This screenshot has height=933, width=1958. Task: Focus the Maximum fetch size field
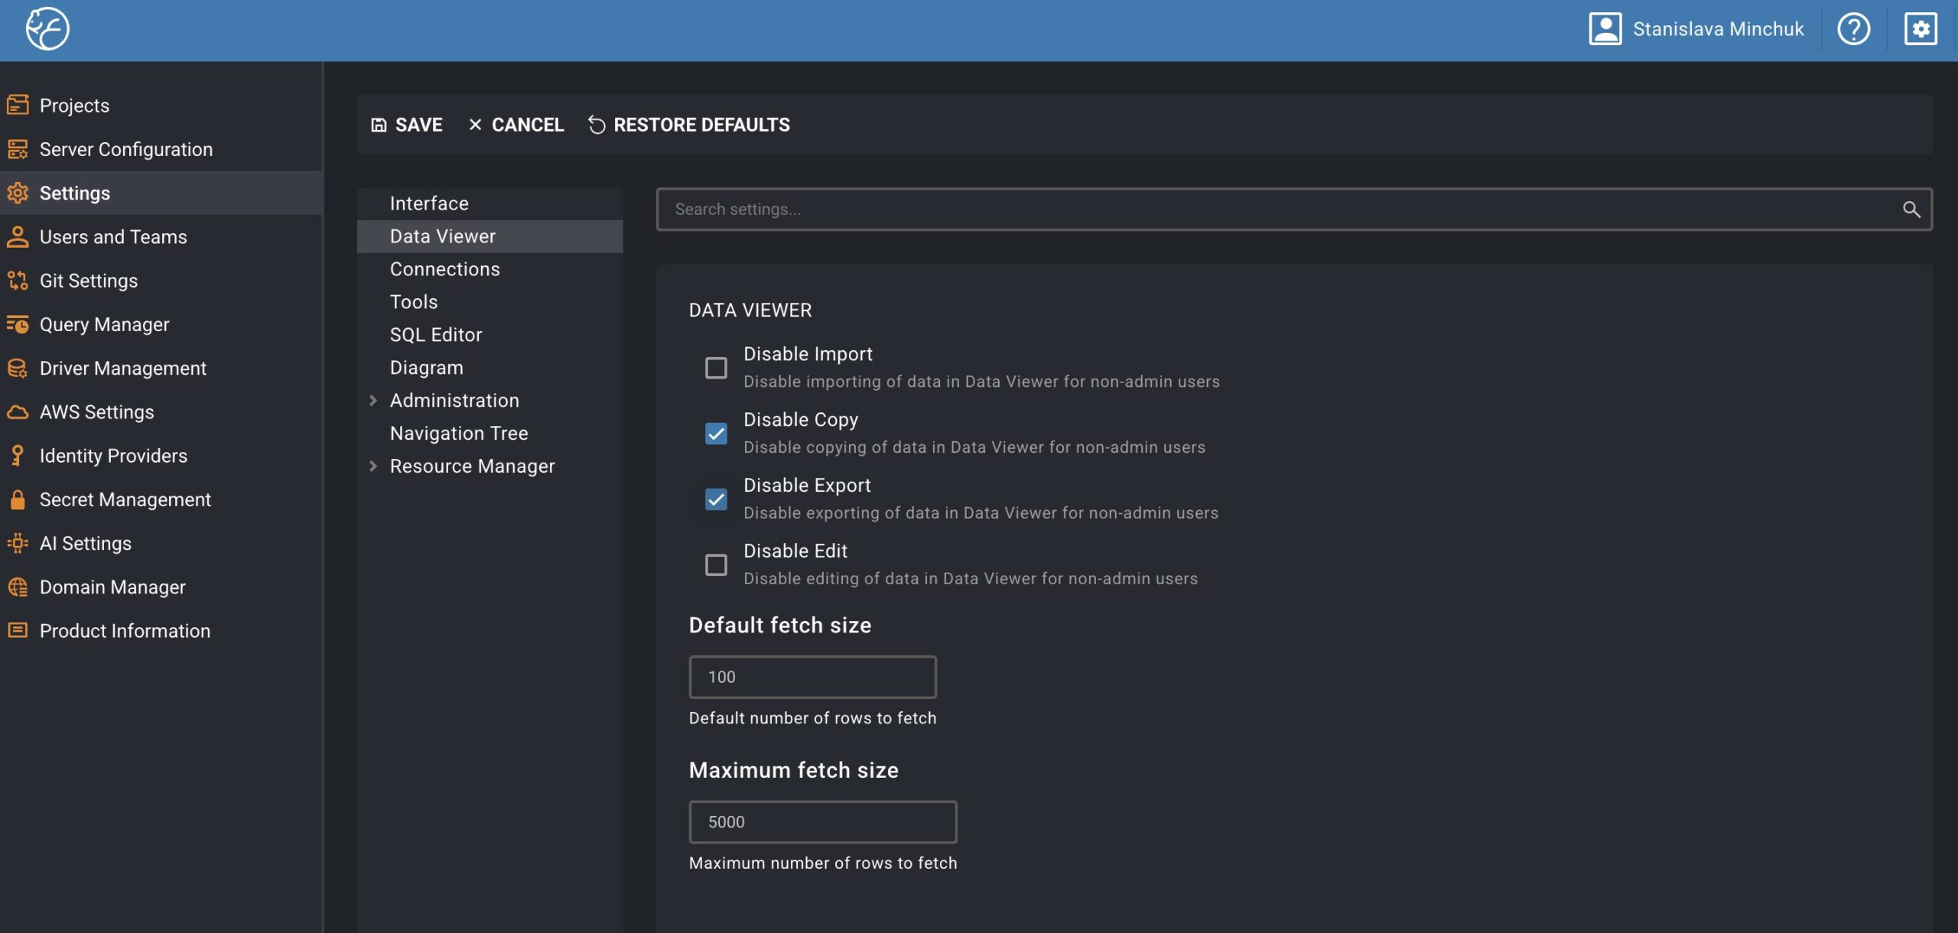822,822
